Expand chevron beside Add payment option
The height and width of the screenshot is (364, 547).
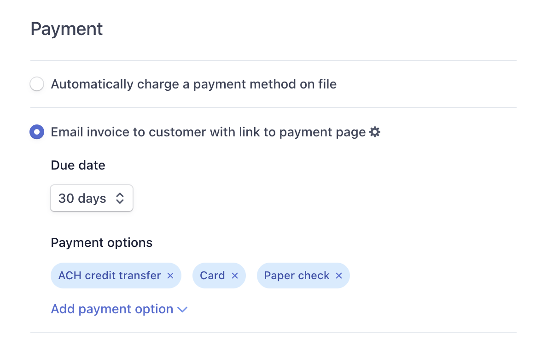[183, 309]
